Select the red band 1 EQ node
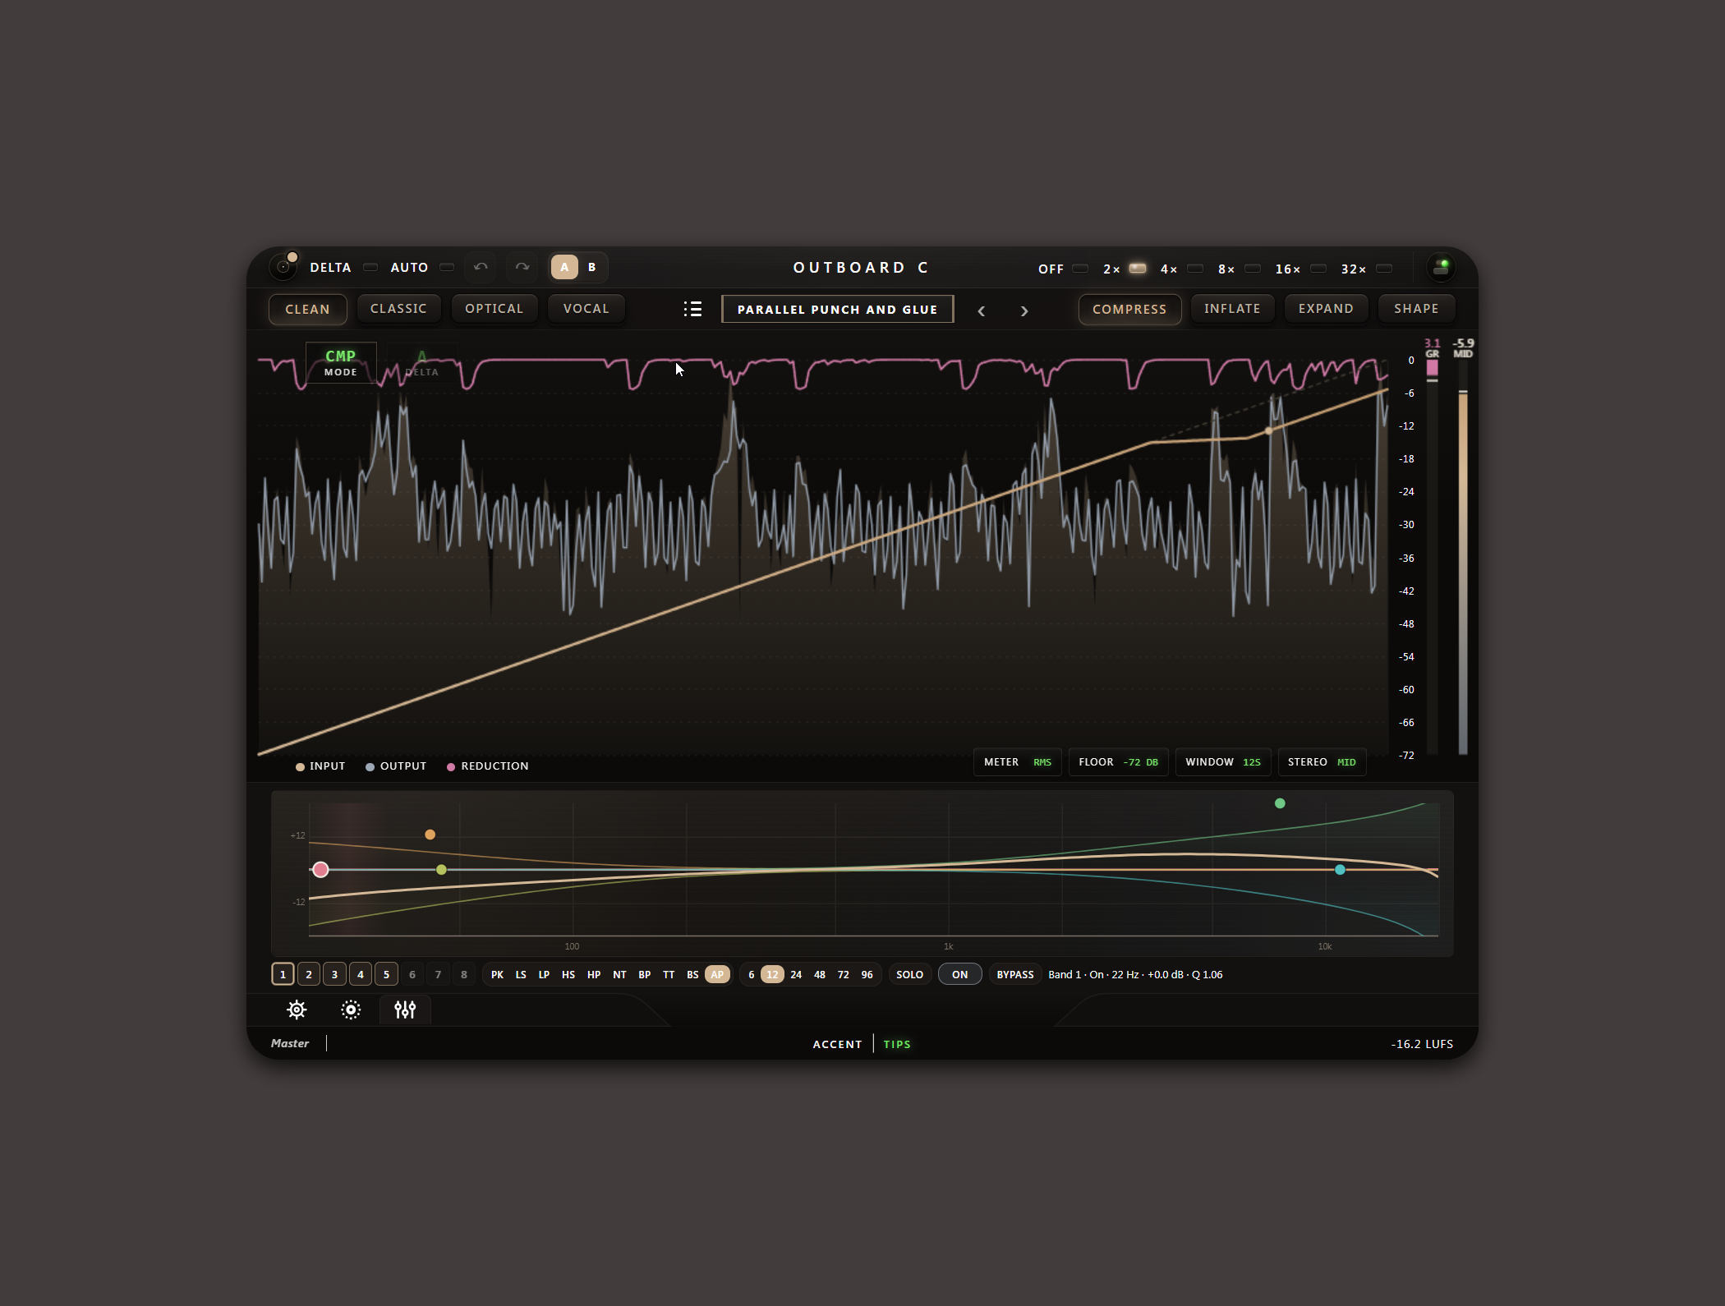 (320, 869)
